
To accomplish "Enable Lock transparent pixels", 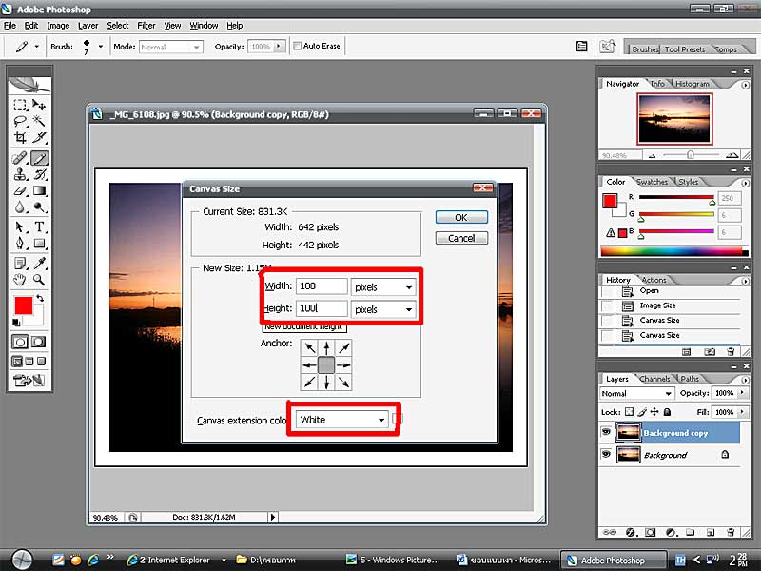I will pyautogui.click(x=629, y=412).
